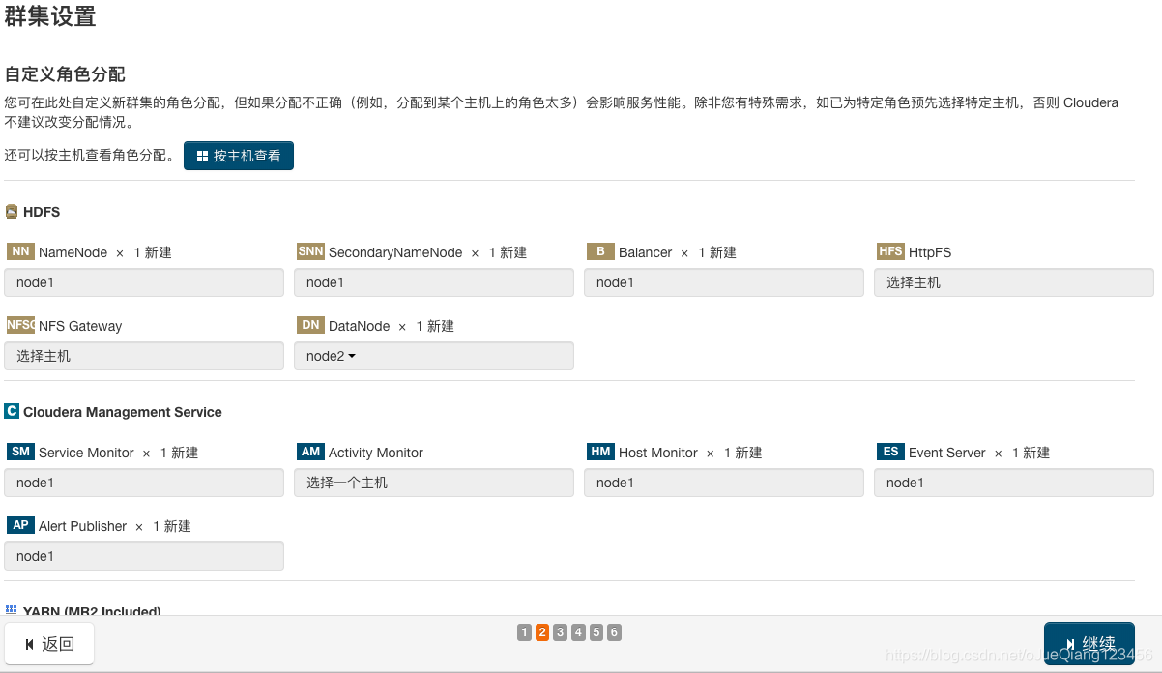The image size is (1162, 673).
Task: Click the NN NameNode role badge
Action: coord(20,251)
